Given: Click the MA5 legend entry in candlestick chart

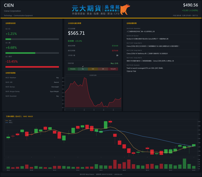Looking at the screenshot, I should [8, 121].
